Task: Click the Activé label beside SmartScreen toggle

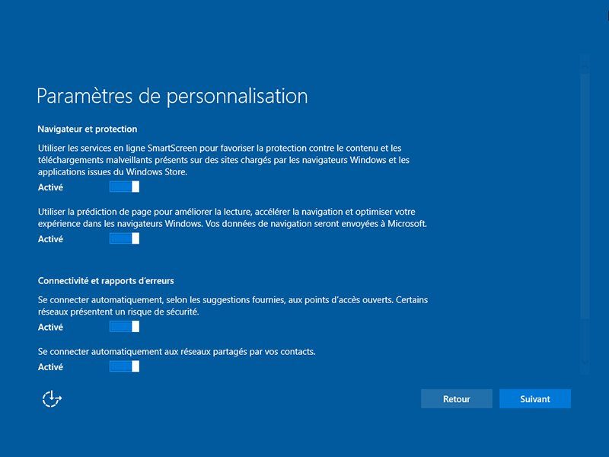Action: point(50,187)
